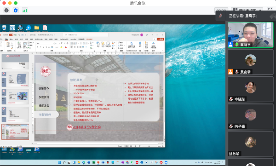Viewport: 276px width, 166px height.
Task: Adjust the PowerPoint zoom slider
Action: tap(149, 146)
